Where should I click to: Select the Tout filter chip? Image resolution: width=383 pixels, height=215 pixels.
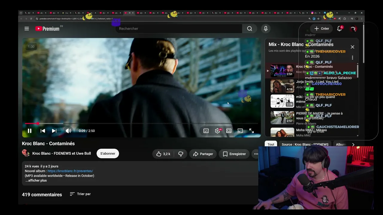pos(271,145)
